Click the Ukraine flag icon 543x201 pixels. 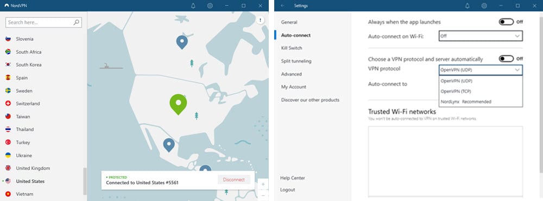[8, 155]
